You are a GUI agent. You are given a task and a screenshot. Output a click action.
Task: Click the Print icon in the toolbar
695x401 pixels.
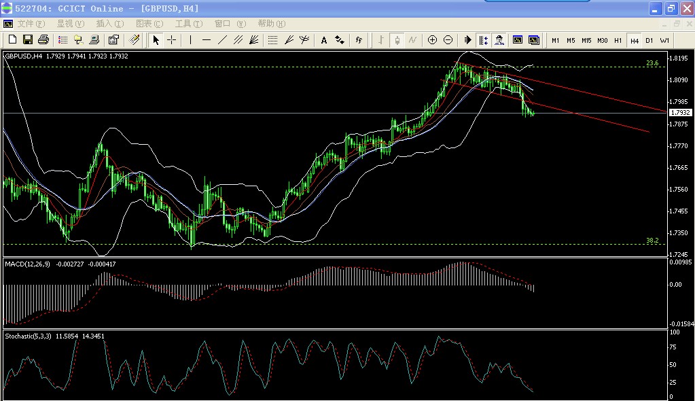pyautogui.click(x=43, y=40)
